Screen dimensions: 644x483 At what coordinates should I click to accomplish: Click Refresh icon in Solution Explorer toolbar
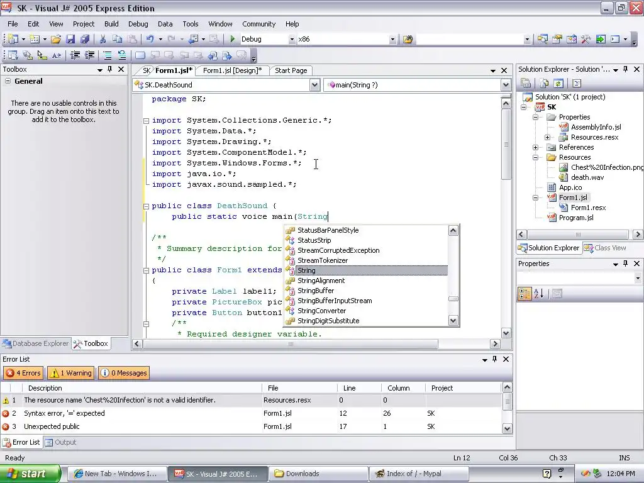[558, 84]
